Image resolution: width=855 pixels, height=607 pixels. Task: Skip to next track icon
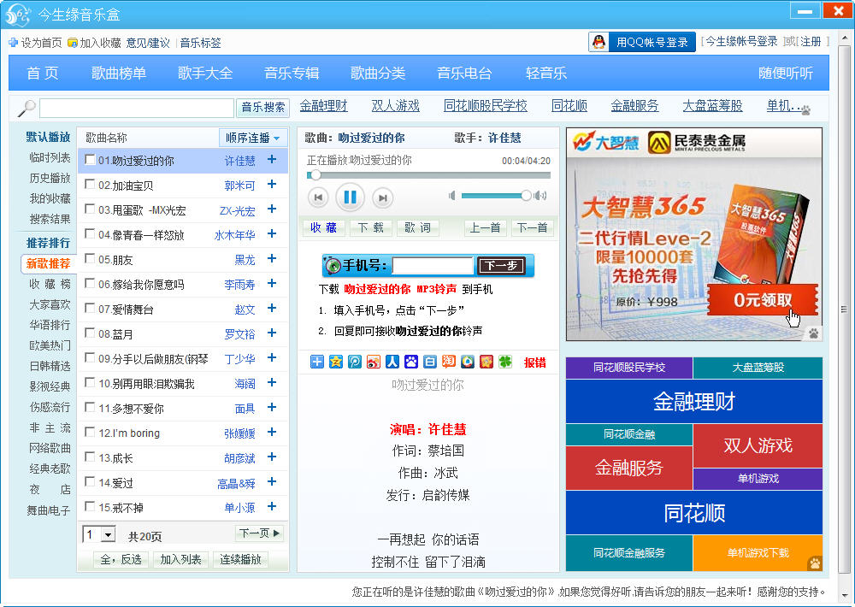pos(382,197)
